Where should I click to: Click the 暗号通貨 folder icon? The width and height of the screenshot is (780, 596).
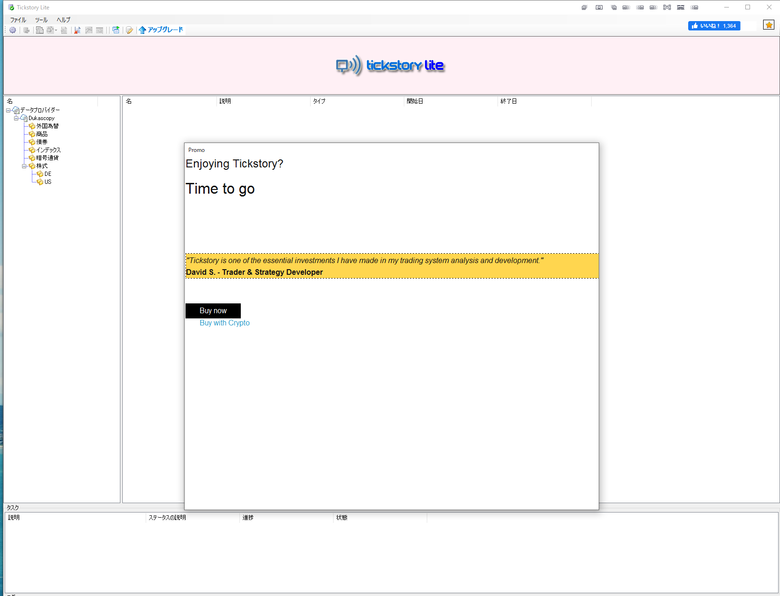[32, 158]
